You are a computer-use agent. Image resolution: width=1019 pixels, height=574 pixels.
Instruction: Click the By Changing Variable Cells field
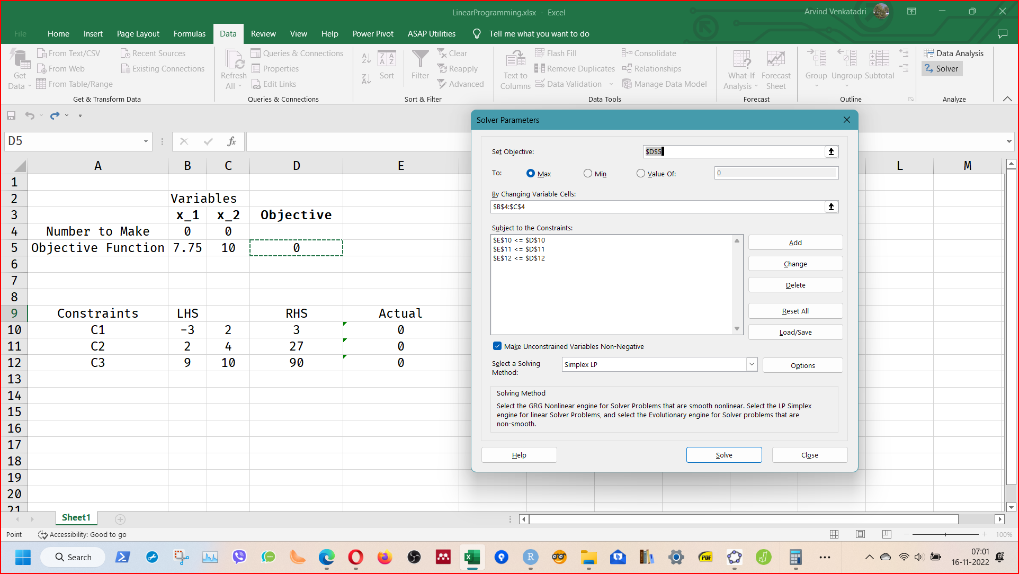(x=657, y=207)
